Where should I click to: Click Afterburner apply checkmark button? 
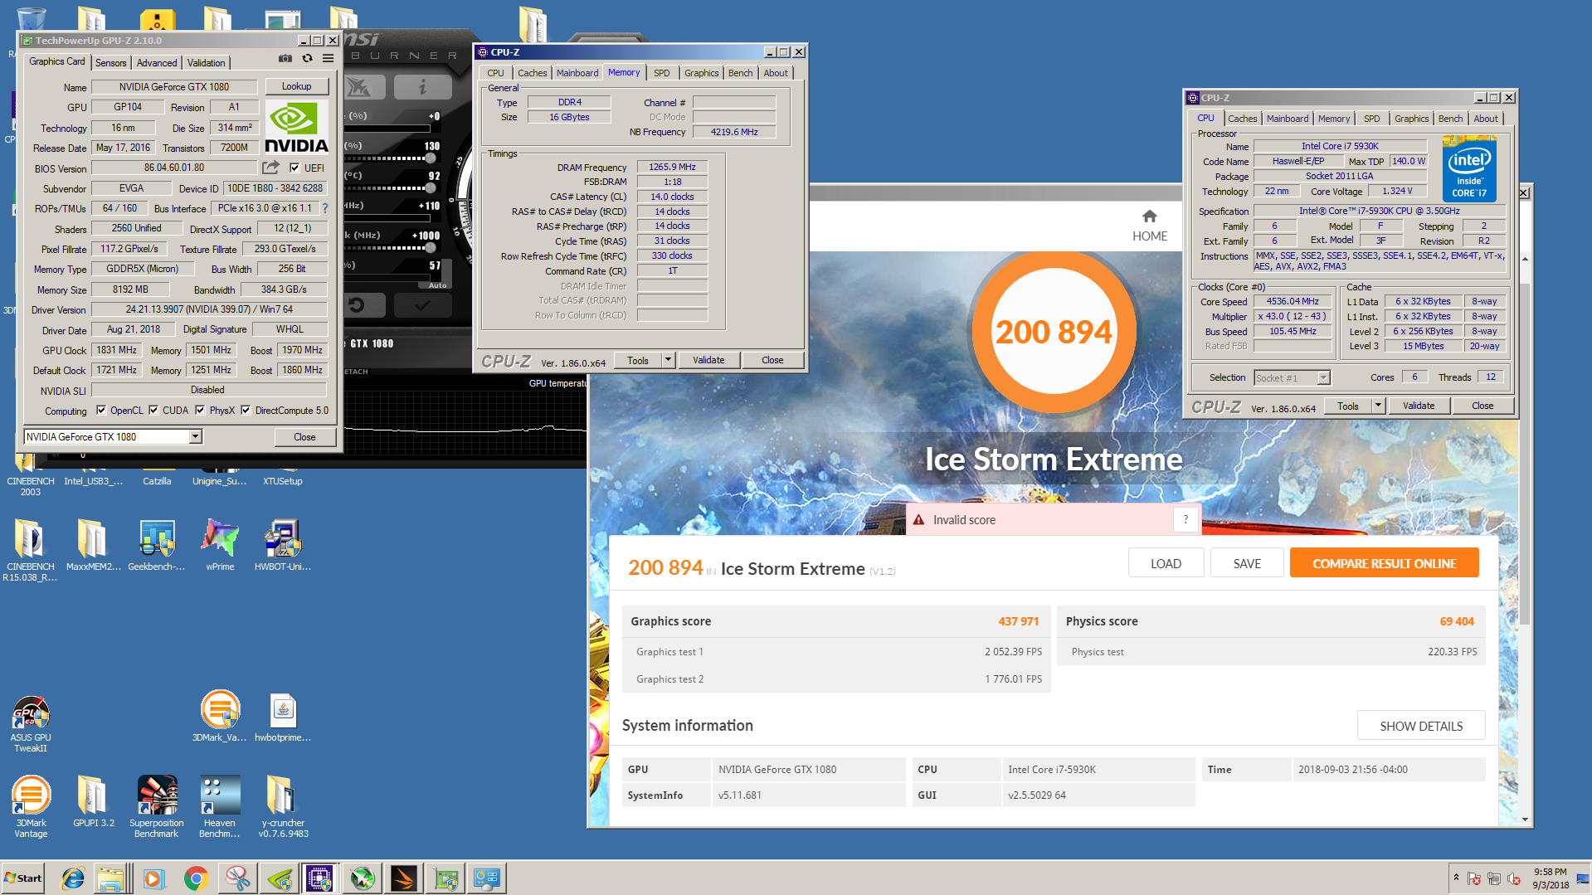(x=422, y=305)
